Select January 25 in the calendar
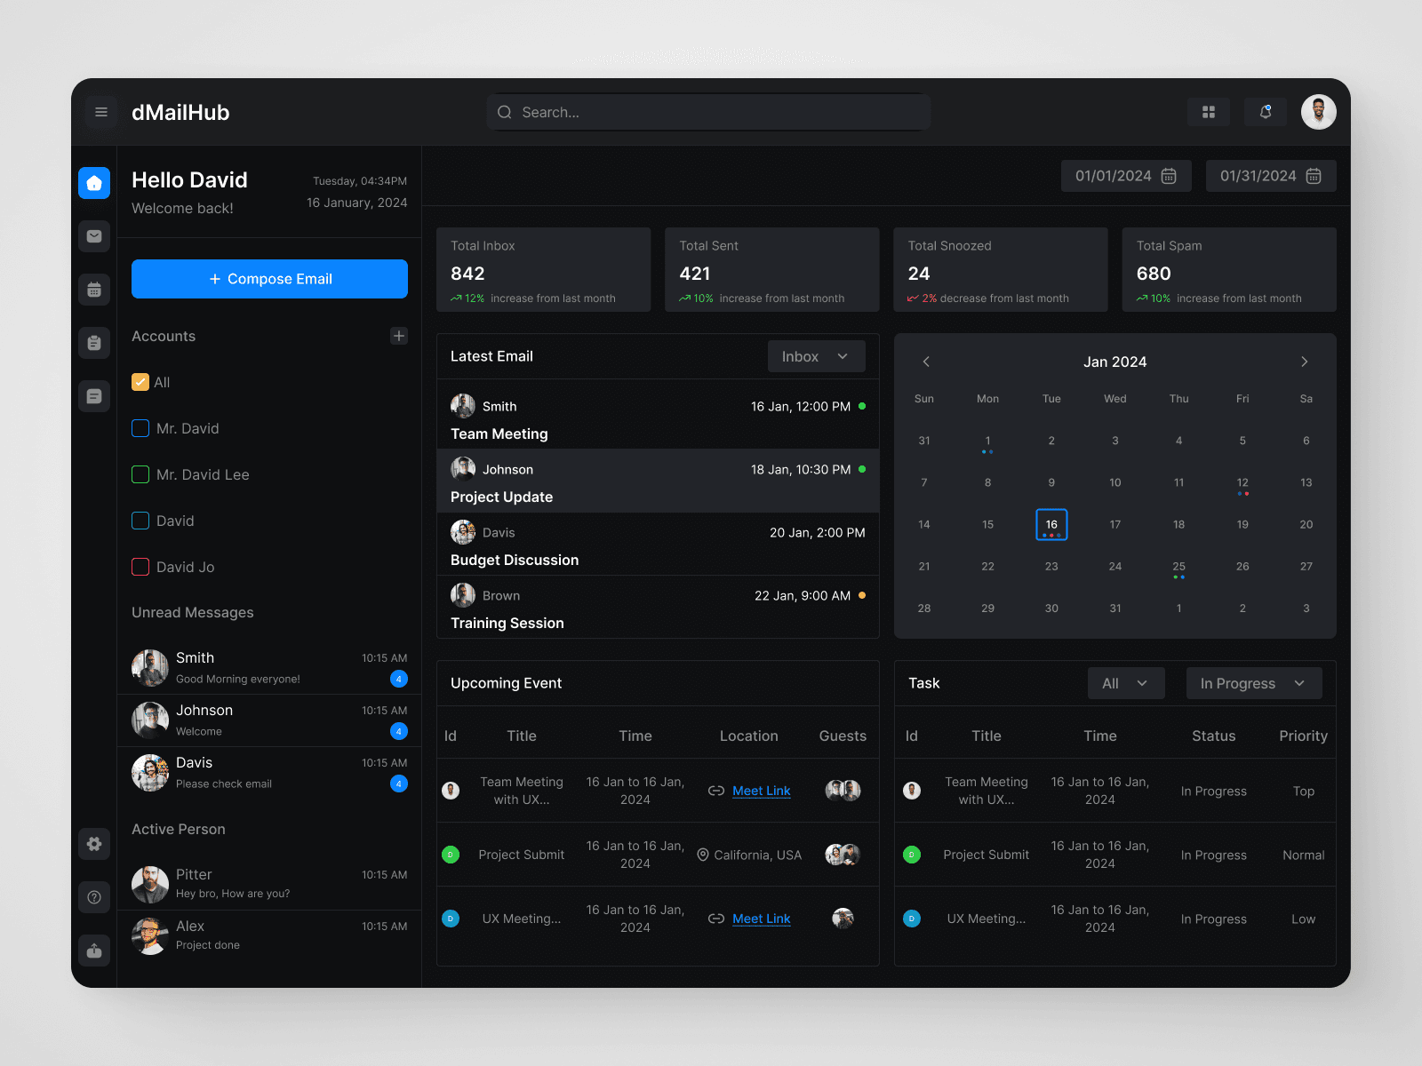The height and width of the screenshot is (1066, 1422). (1178, 567)
